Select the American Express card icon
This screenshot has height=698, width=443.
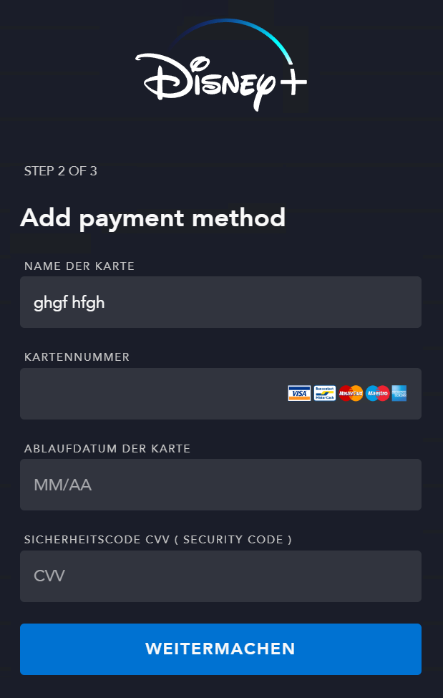399,393
